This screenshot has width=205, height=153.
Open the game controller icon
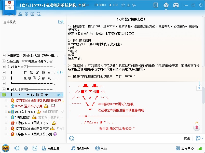point(176,5)
